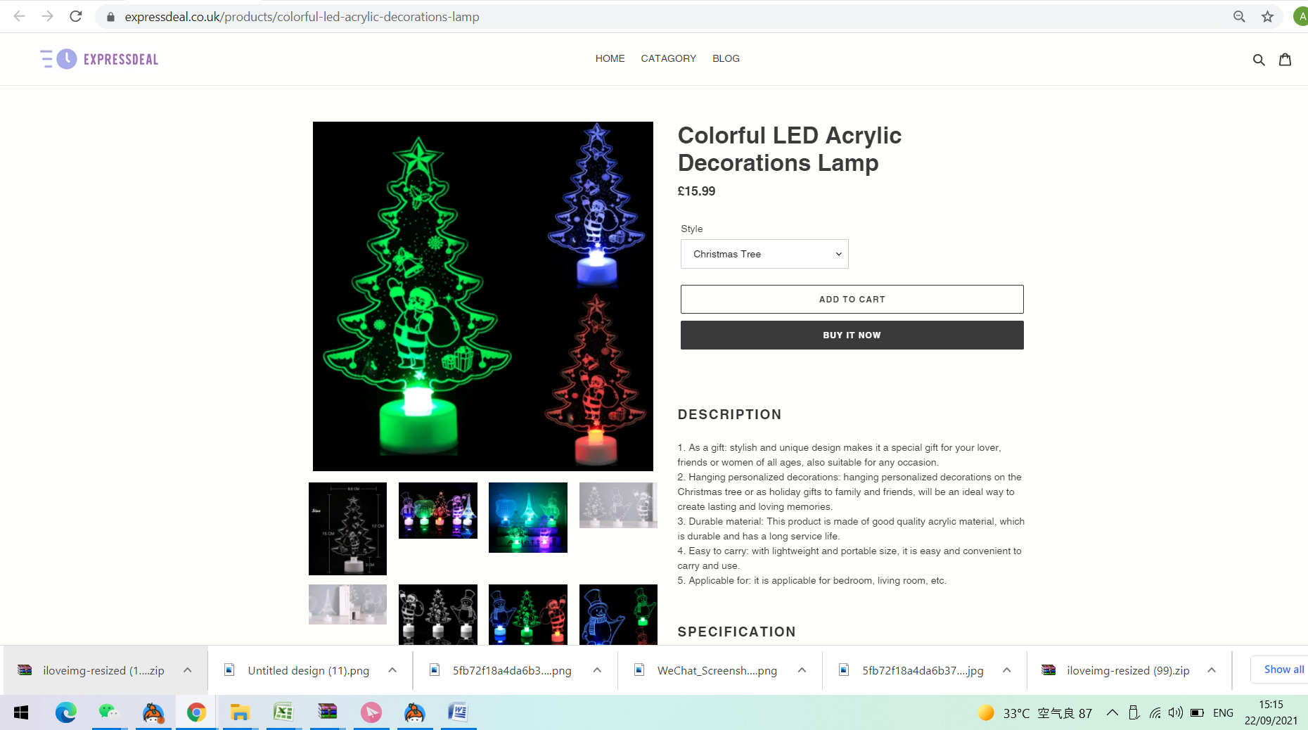Open the ExpressDeal logo home link
The height and width of the screenshot is (730, 1308).
coord(99,59)
